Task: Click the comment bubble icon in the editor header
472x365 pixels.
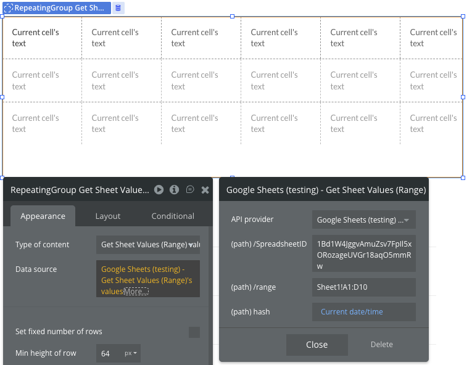Action: coord(190,190)
